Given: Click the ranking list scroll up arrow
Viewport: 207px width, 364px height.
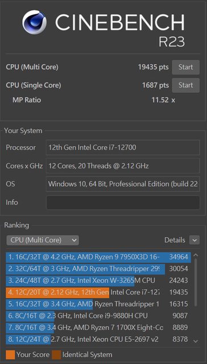Looking at the screenshot, I should pyautogui.click(x=196, y=255).
